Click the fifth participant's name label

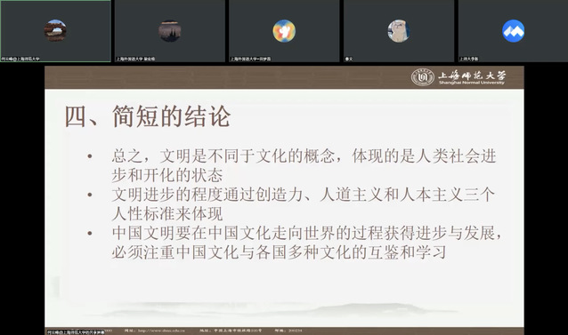coord(469,59)
